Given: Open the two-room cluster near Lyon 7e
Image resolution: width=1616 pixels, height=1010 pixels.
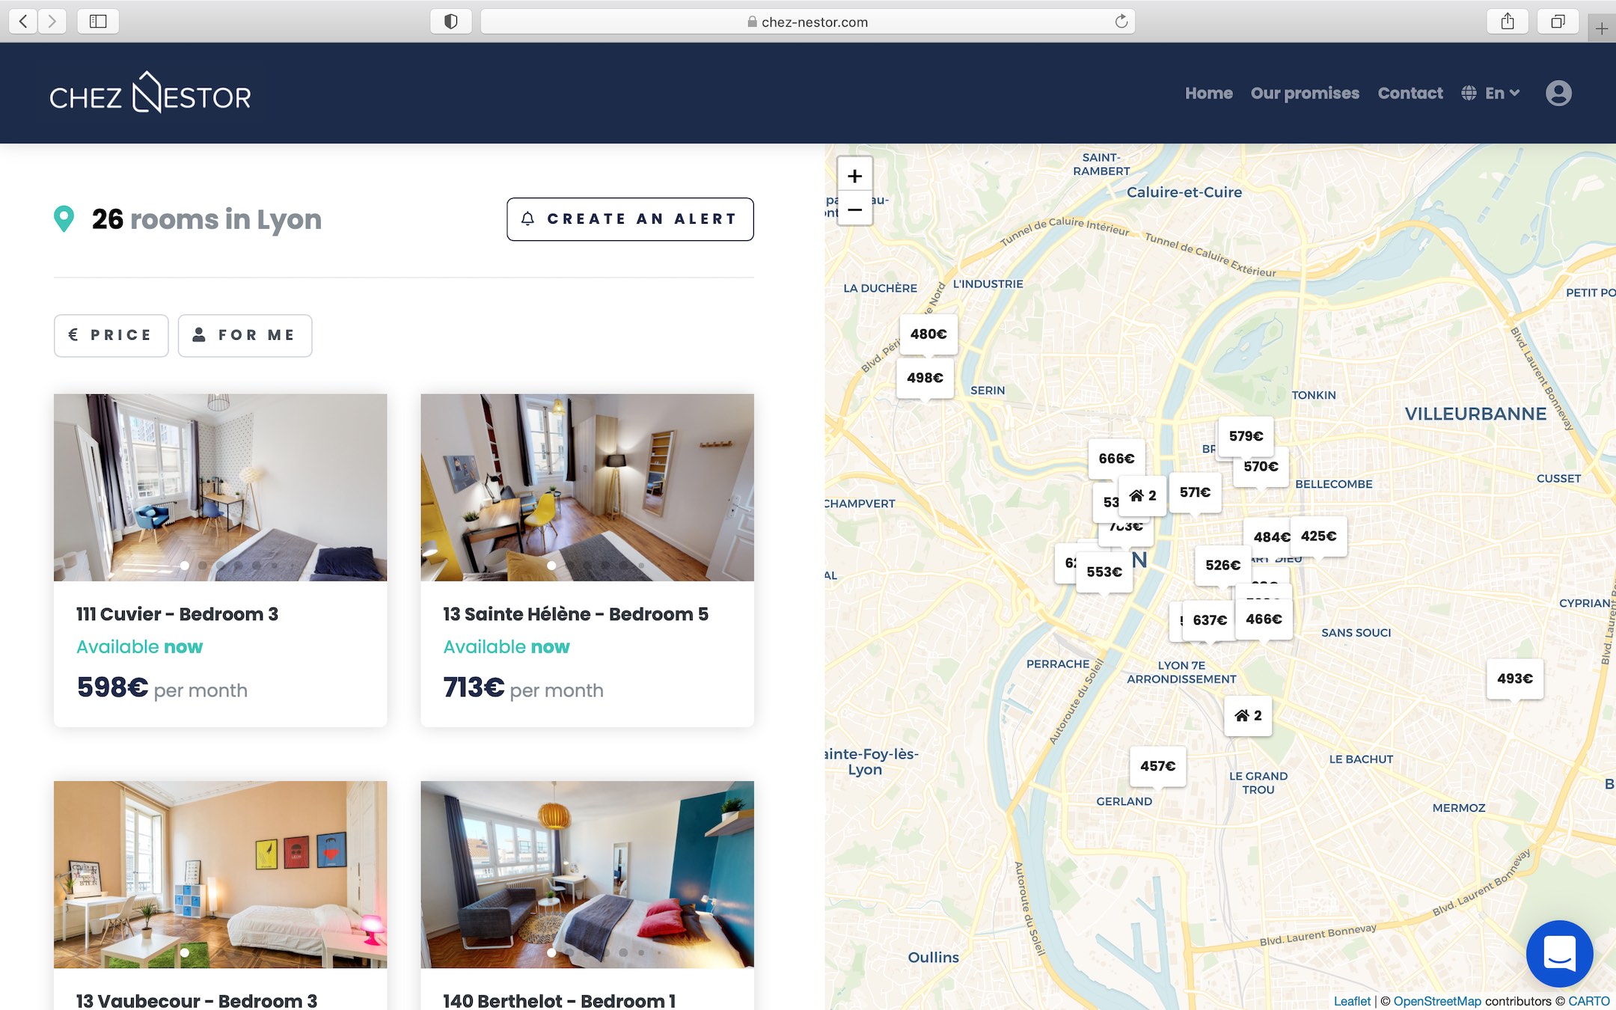Looking at the screenshot, I should pyautogui.click(x=1248, y=715).
